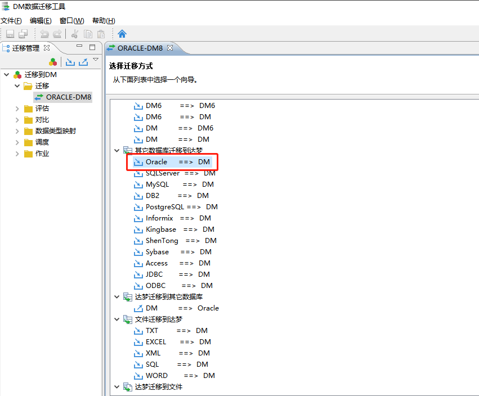Select the Kingbase ==> DM wizard

(174, 229)
